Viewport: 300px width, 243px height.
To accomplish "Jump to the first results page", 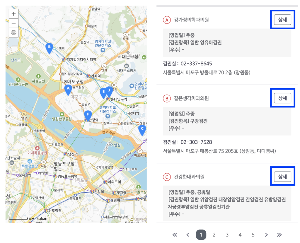I will 175,235.
